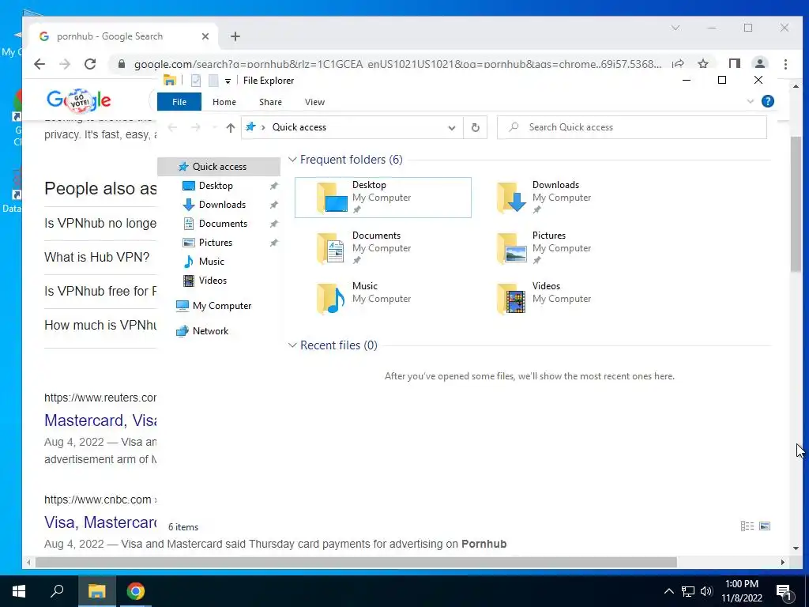Viewport: 809px width, 607px height.
Task: Select the Desktop folder icon in Frequent folders
Action: point(332,198)
